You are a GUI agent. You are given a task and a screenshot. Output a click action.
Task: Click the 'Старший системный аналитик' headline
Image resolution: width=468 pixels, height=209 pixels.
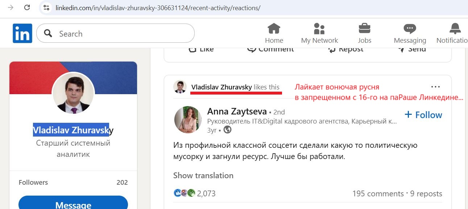tap(73, 149)
